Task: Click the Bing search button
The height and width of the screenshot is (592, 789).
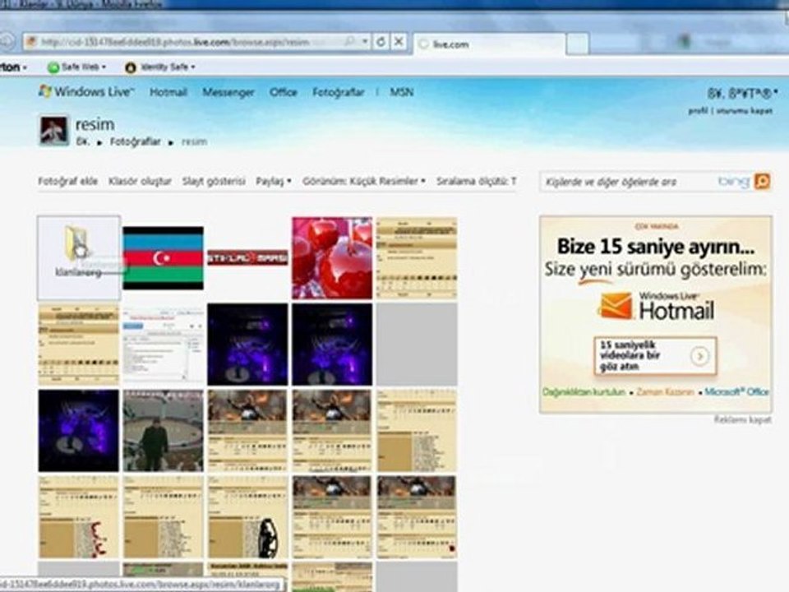Action: point(763,181)
